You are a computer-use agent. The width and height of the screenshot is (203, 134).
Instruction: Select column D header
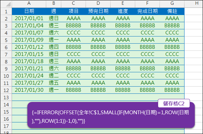click(98, 4)
